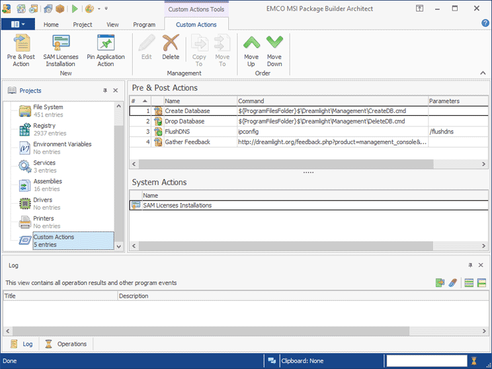Click the eraser icon in Log panel
The height and width of the screenshot is (369, 492).
(x=453, y=283)
